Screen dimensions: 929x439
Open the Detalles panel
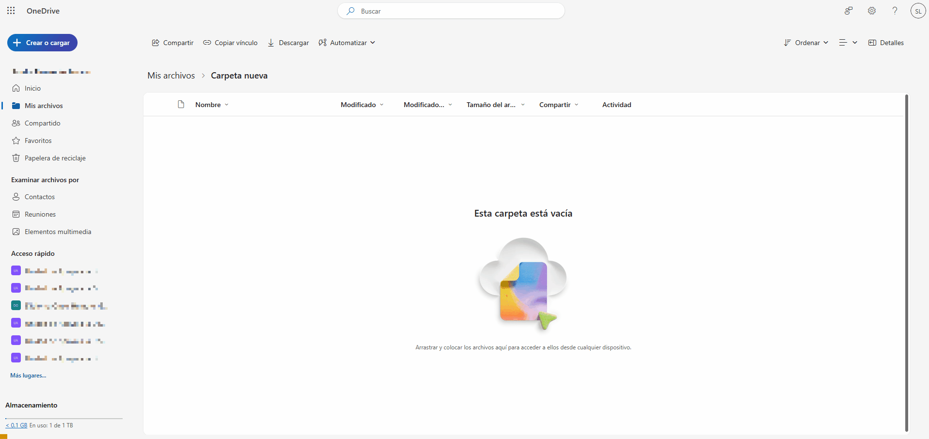pos(886,43)
